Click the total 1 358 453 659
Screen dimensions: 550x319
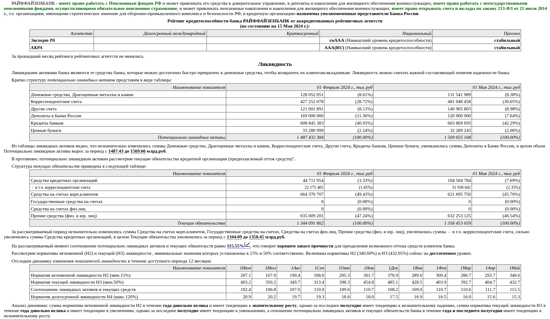click(457, 223)
